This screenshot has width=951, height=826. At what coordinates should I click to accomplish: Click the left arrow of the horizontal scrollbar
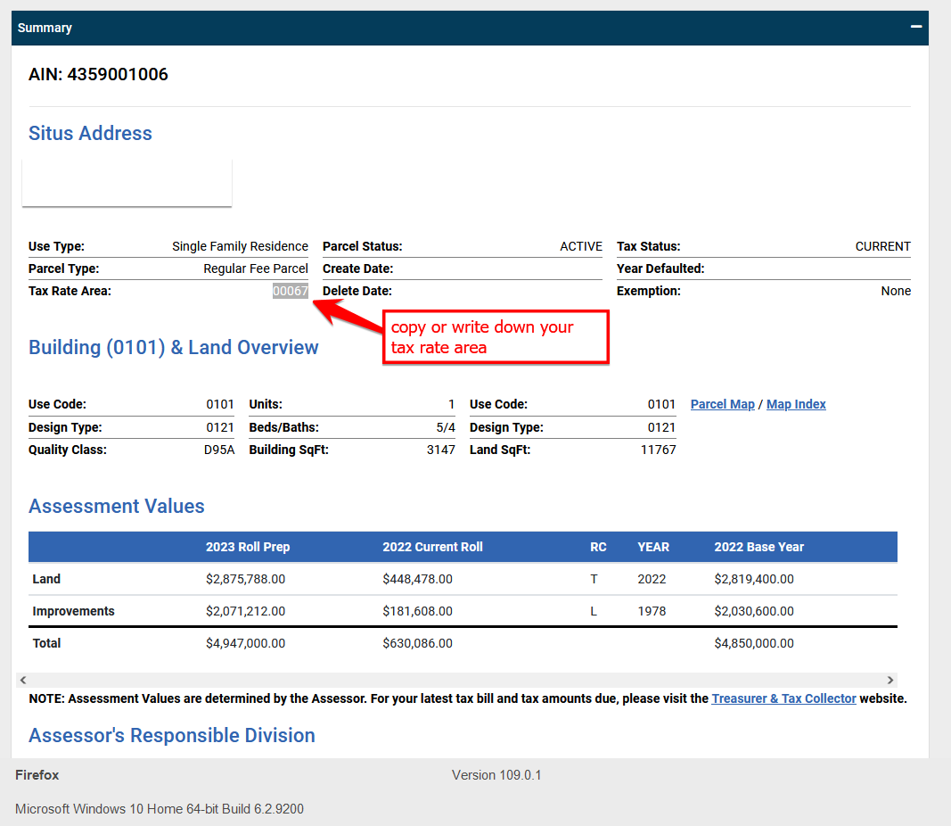click(22, 679)
